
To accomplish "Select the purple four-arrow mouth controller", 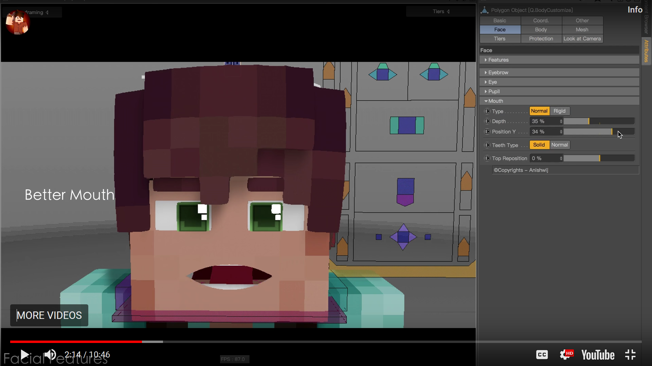I will tap(403, 237).
